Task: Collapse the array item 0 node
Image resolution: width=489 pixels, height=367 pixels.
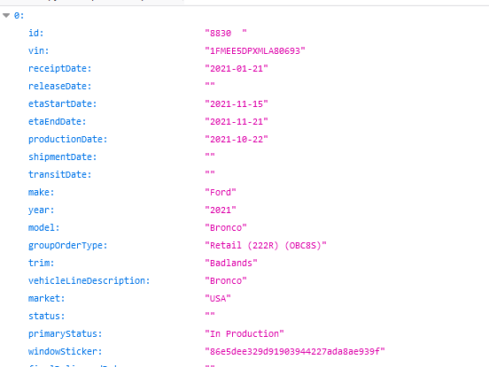Action: [6, 15]
